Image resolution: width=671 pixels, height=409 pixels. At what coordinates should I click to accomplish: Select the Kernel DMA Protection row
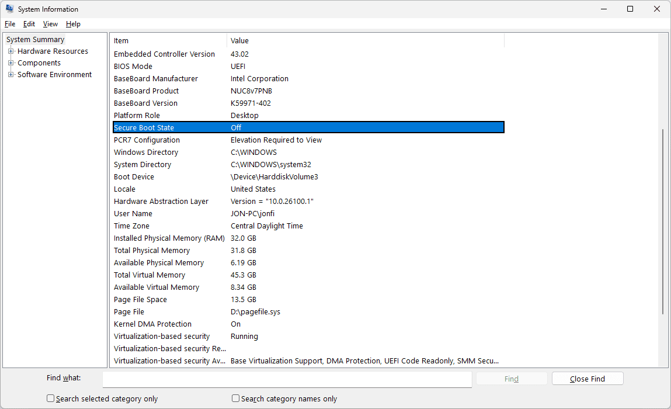pos(152,324)
